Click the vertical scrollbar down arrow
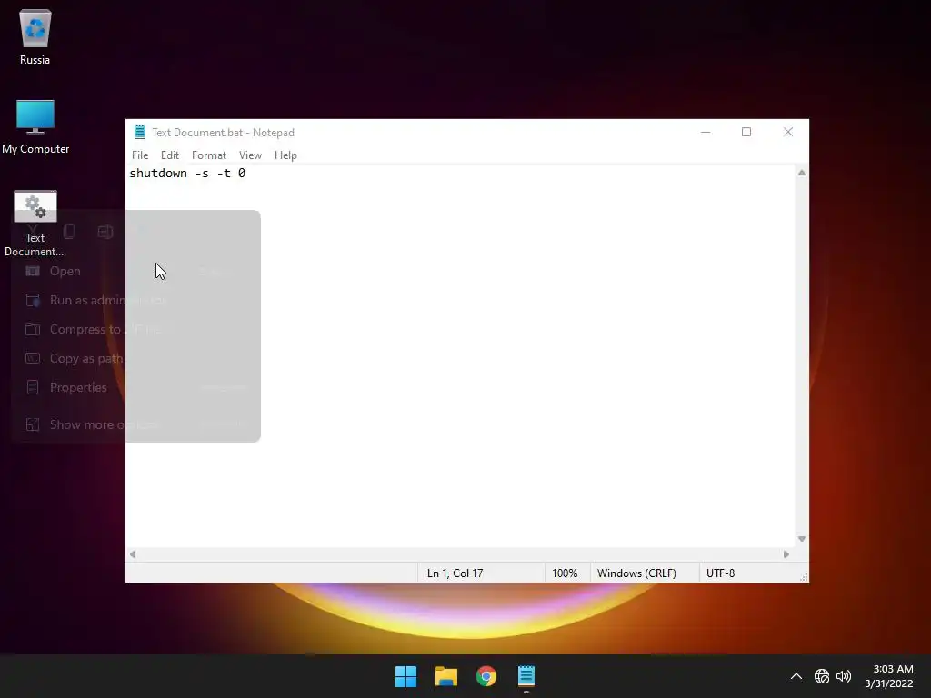This screenshot has width=931, height=698. click(x=802, y=539)
